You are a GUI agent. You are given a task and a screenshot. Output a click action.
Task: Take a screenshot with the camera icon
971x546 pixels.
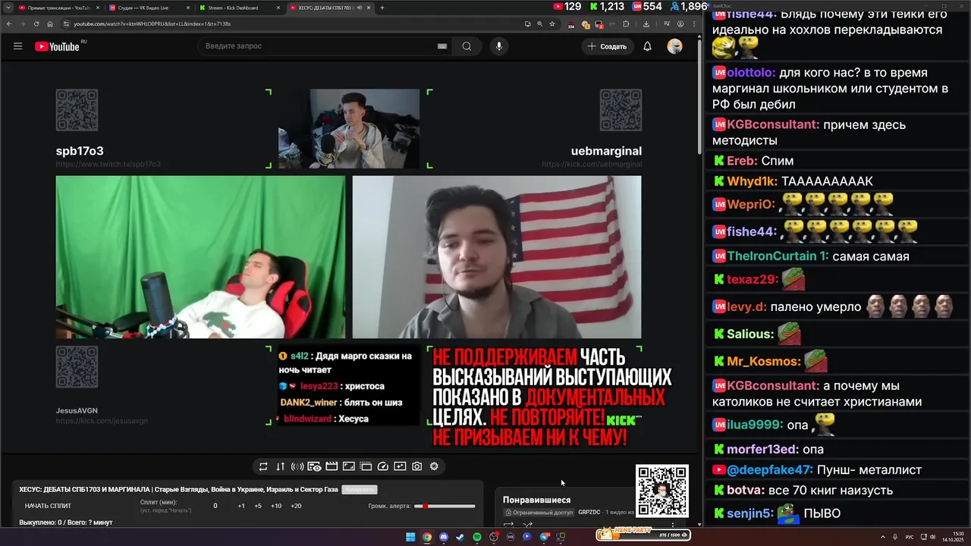coord(417,466)
